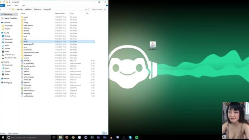Open Photoshop from the taskbar
The height and width of the screenshot is (140, 249).
coord(105,137)
